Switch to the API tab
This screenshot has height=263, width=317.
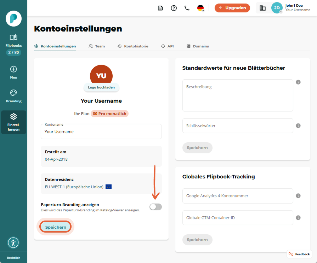(167, 46)
